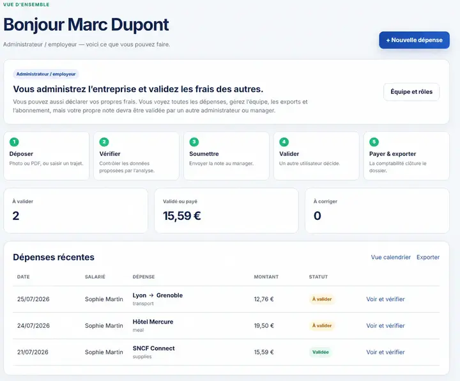460x381 pixels.
Task: Click the step 4 Valider badge
Action: [284, 142]
